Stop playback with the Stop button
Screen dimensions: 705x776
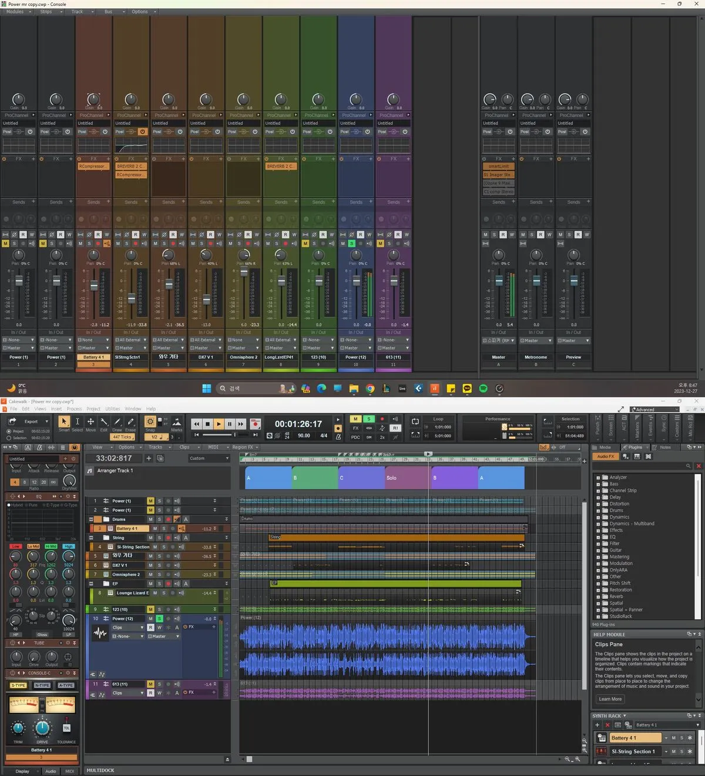tap(207, 424)
